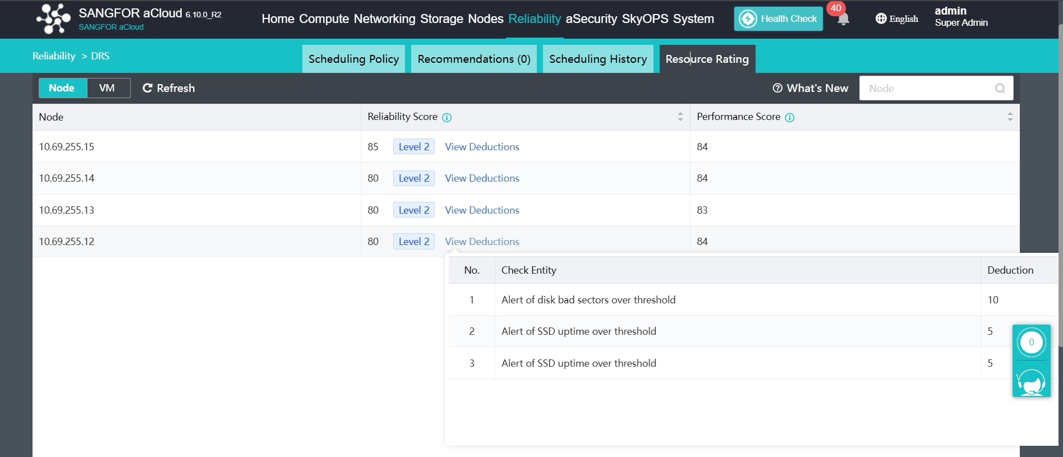Click the Reliability Score info icon
The height and width of the screenshot is (457, 1063).
[447, 117]
